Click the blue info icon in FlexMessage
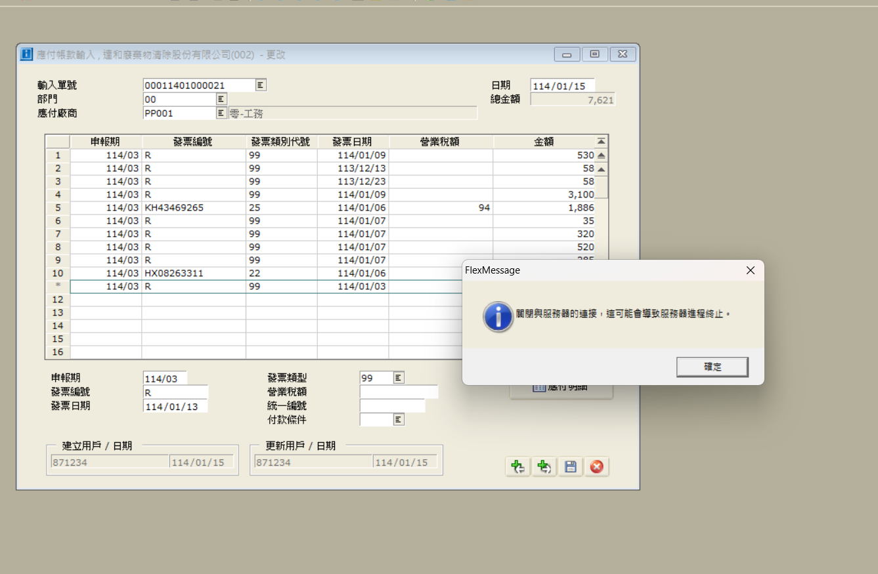This screenshot has width=878, height=574. [498, 316]
